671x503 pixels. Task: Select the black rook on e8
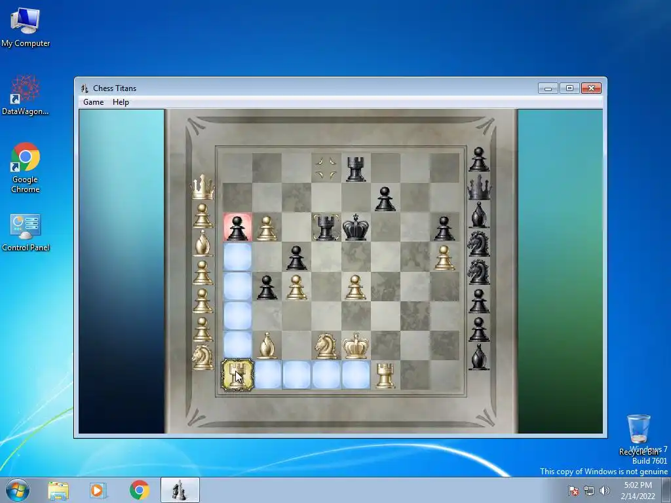pos(356,168)
